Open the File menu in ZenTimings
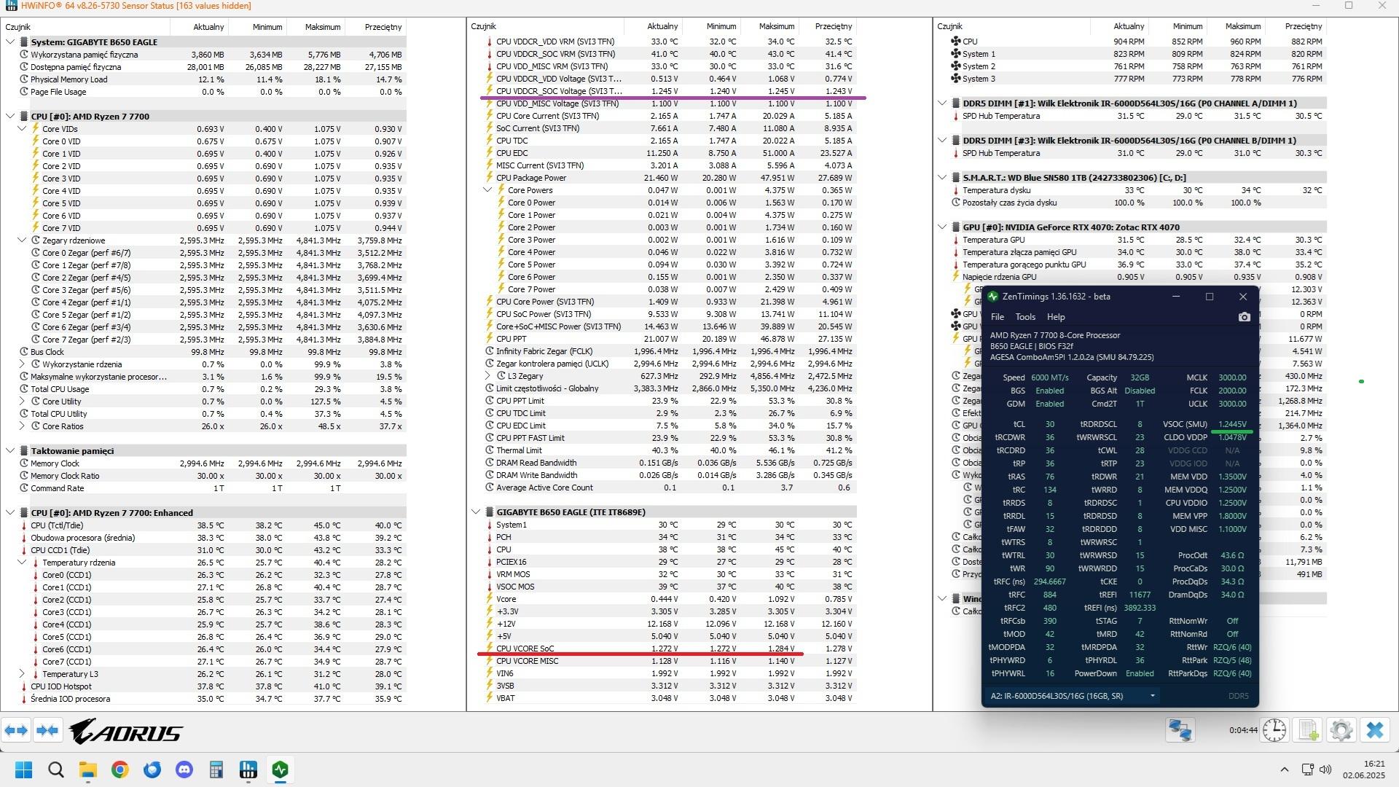The image size is (1399, 787). coord(997,317)
